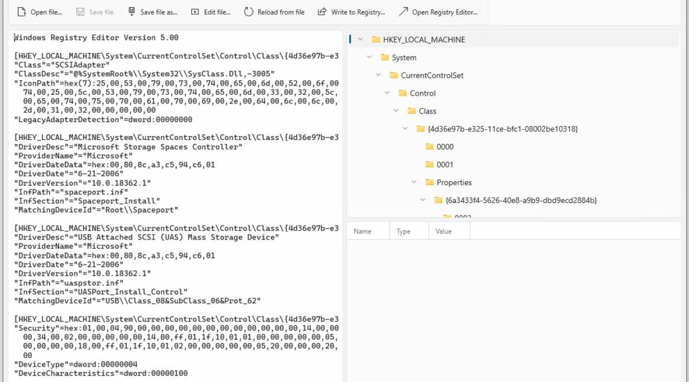Click the HKEY_LOCAL_MACHINE folder icon
This screenshot has width=689, height=382.
point(376,40)
